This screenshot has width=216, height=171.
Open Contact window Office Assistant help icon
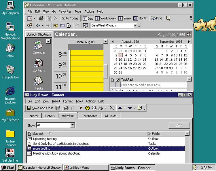point(140,108)
